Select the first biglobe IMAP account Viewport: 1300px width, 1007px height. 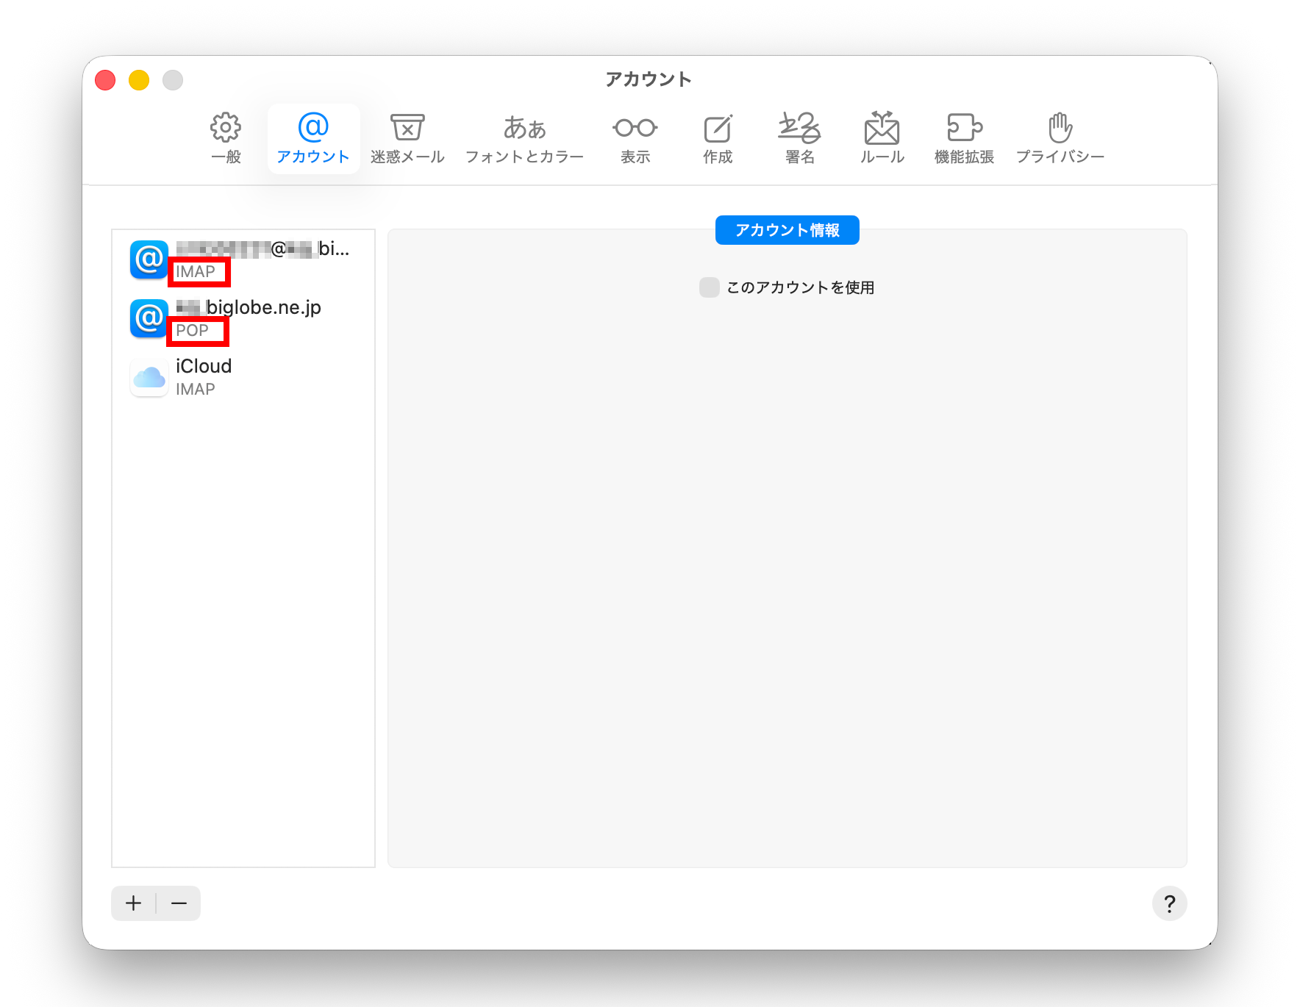coord(243,259)
